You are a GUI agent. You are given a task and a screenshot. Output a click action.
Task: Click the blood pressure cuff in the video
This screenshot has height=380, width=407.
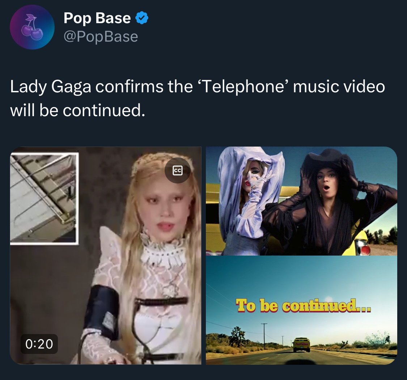pyautogui.click(x=102, y=312)
